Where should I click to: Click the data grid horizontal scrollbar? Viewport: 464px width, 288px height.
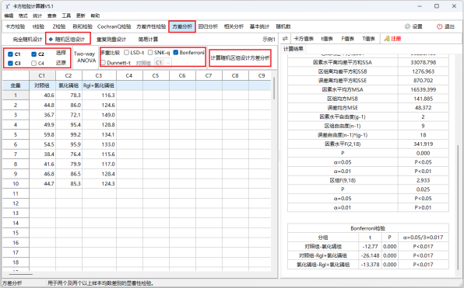(x=21, y=274)
